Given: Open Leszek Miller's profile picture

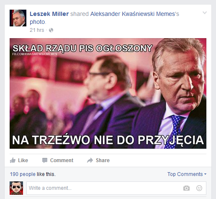Looking at the screenshot, I should point(18,18).
